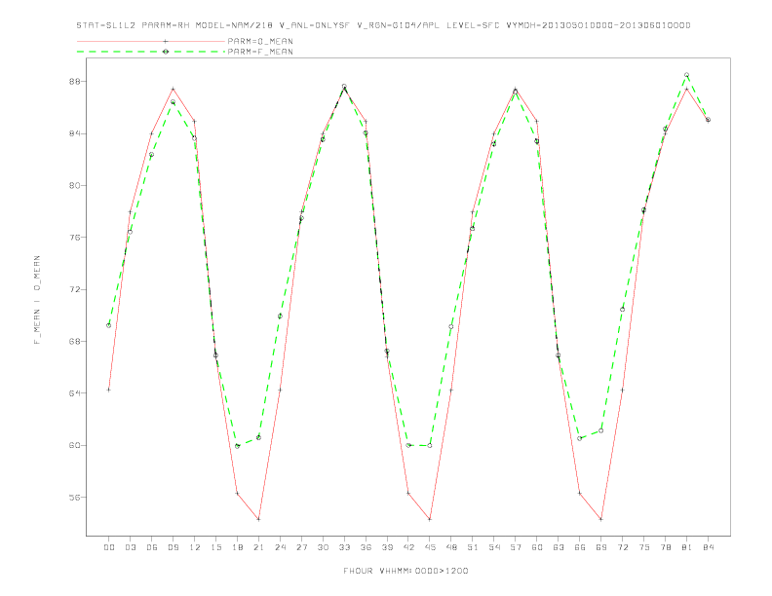Click the x-axis tick label 54
The image size is (772, 596).
pos(494,547)
